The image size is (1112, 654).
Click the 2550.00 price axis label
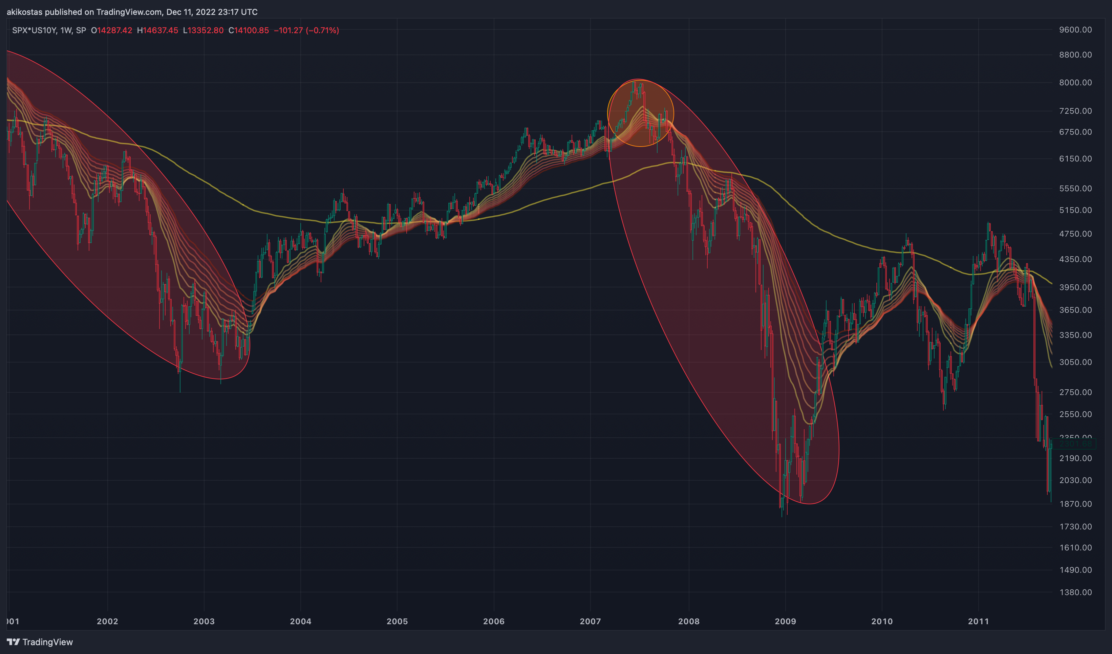coord(1076,414)
